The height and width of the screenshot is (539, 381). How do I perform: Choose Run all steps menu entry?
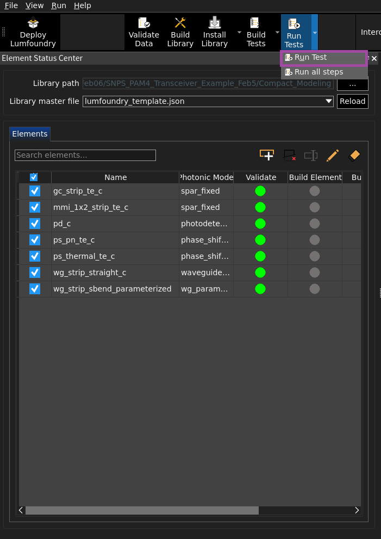click(x=324, y=72)
